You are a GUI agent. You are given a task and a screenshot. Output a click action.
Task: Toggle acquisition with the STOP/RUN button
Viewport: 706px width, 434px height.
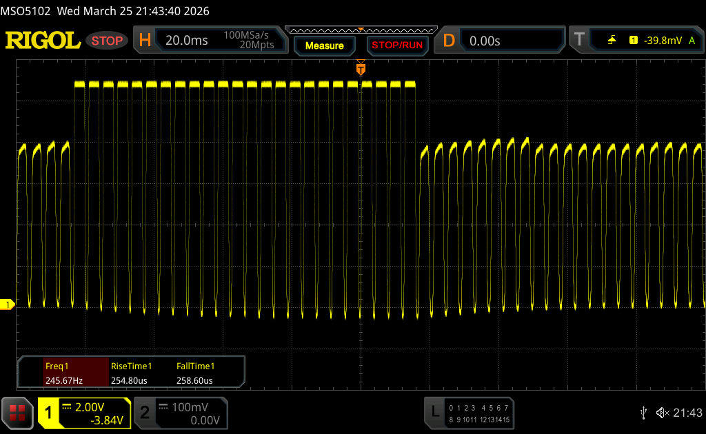point(396,45)
